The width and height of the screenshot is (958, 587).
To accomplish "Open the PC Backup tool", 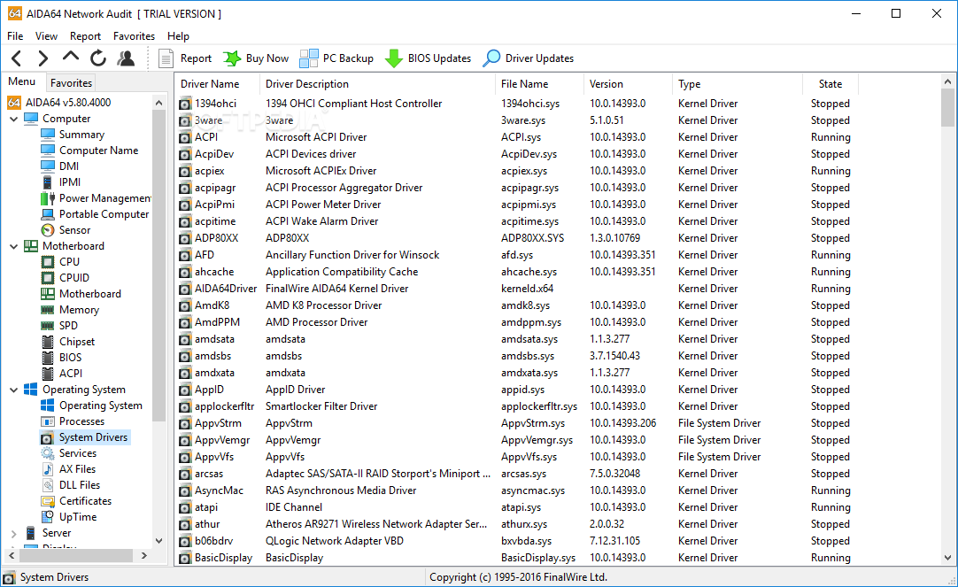I will tap(336, 58).
